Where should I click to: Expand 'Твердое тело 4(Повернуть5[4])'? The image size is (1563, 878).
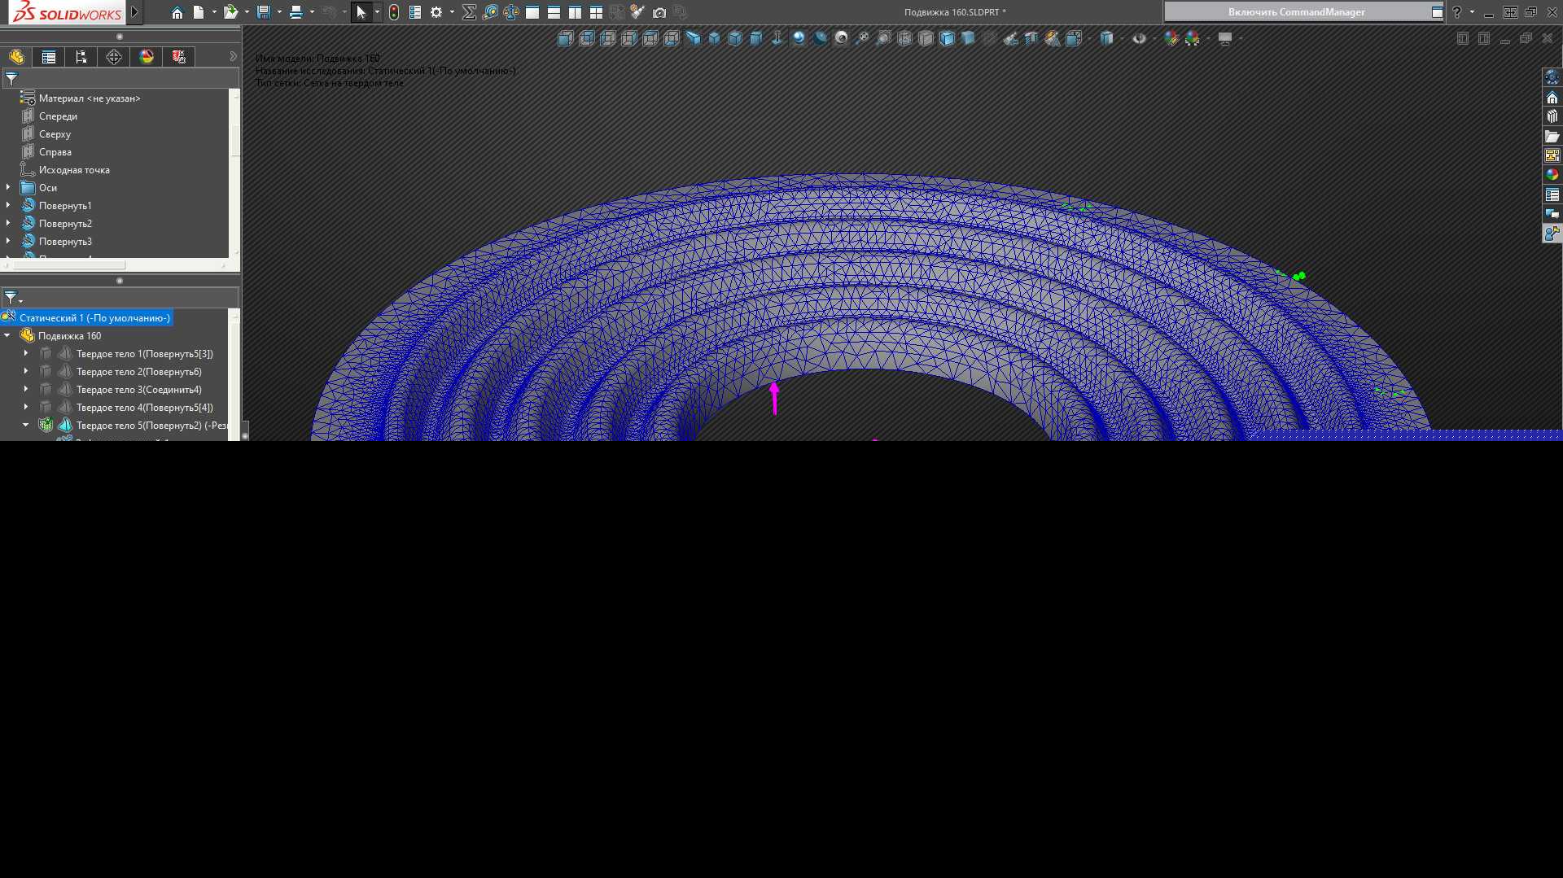coord(26,407)
